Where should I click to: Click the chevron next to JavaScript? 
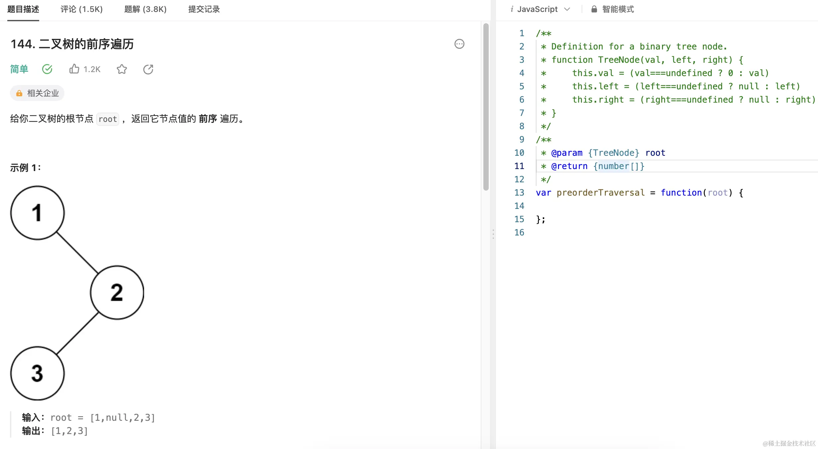click(x=567, y=9)
